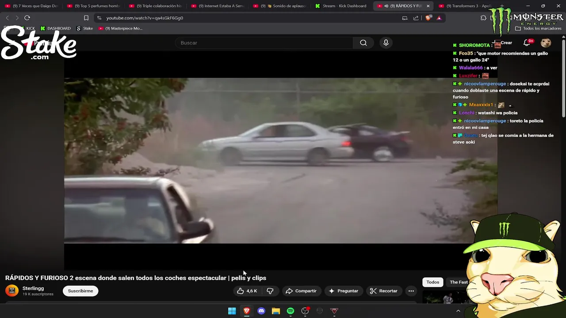This screenshot has height=318, width=566.
Task: Click the 'Compartir' button
Action: pos(301,291)
